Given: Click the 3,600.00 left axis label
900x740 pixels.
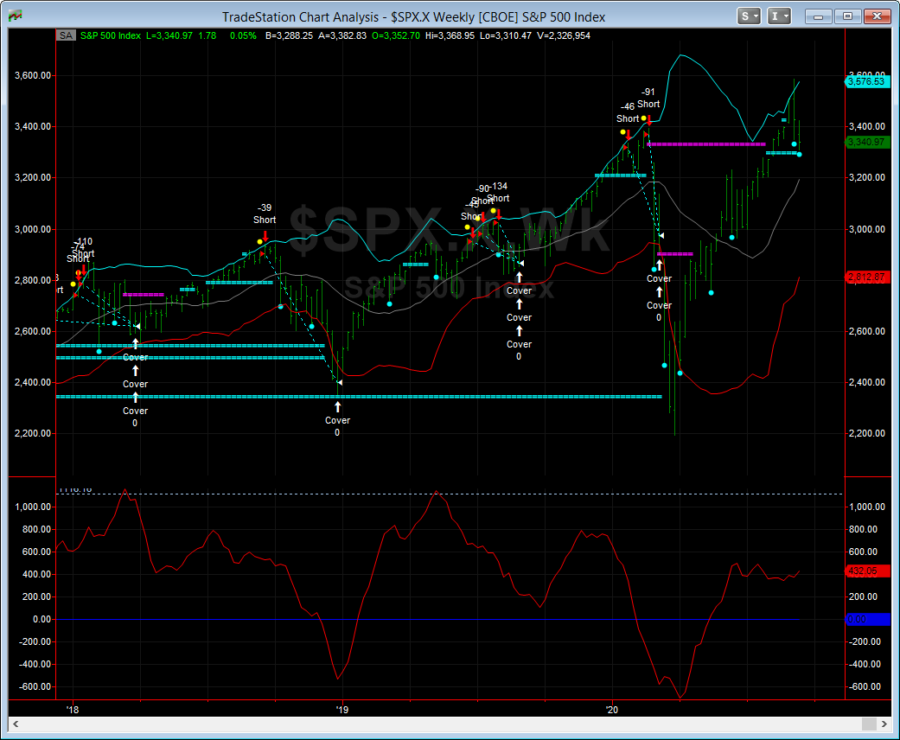Looking at the screenshot, I should [33, 76].
